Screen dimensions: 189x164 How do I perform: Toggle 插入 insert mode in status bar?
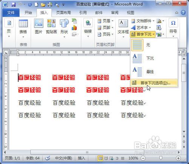coord(81,158)
